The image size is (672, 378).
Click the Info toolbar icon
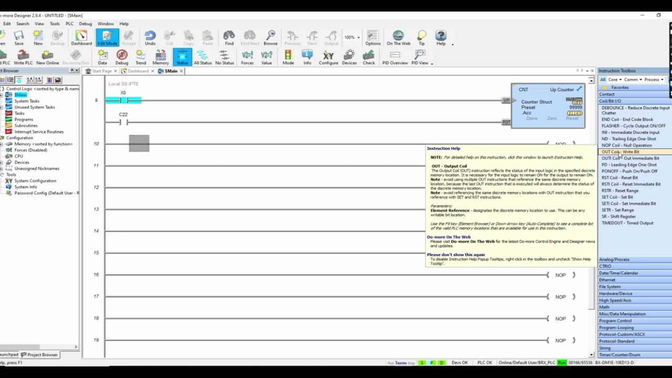(x=307, y=58)
